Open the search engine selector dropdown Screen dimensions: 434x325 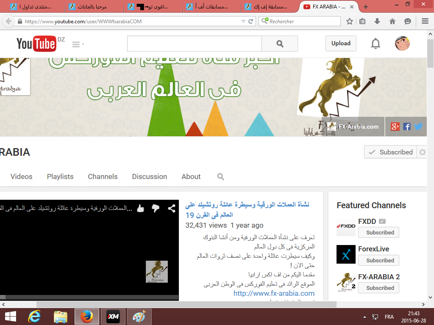click(x=265, y=20)
